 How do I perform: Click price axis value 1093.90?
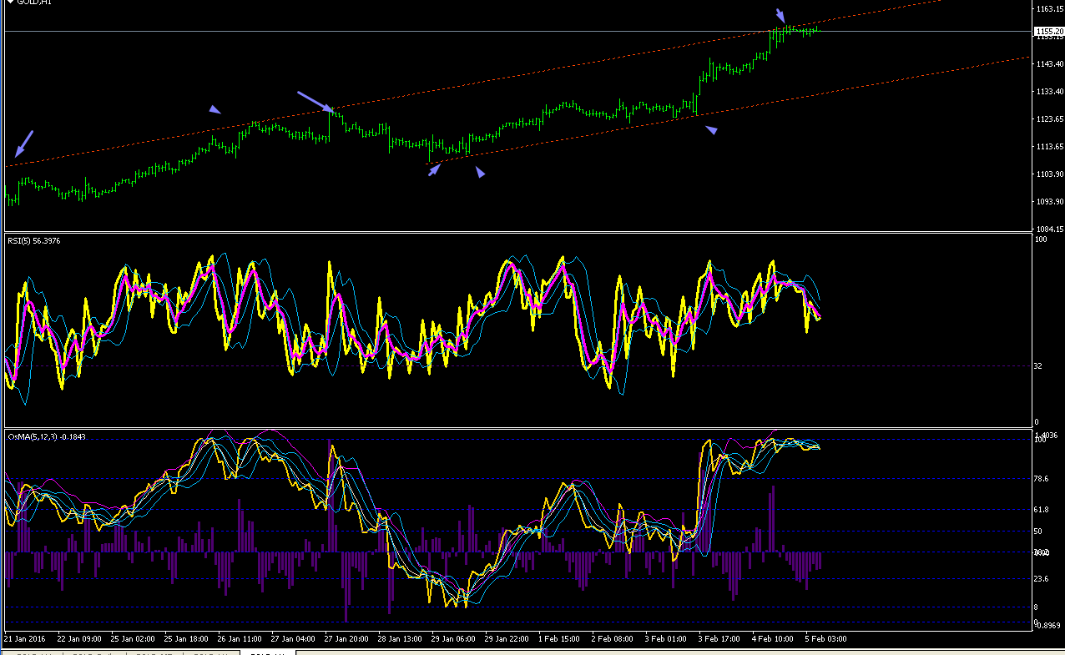point(1048,201)
